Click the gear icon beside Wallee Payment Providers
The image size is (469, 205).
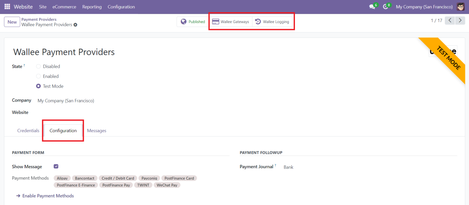click(75, 25)
